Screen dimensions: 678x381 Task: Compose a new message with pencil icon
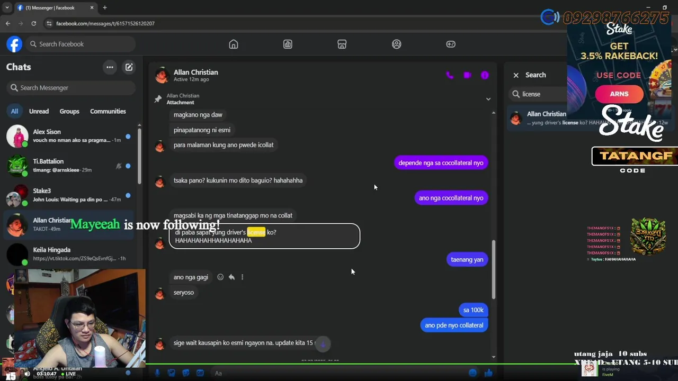(129, 67)
